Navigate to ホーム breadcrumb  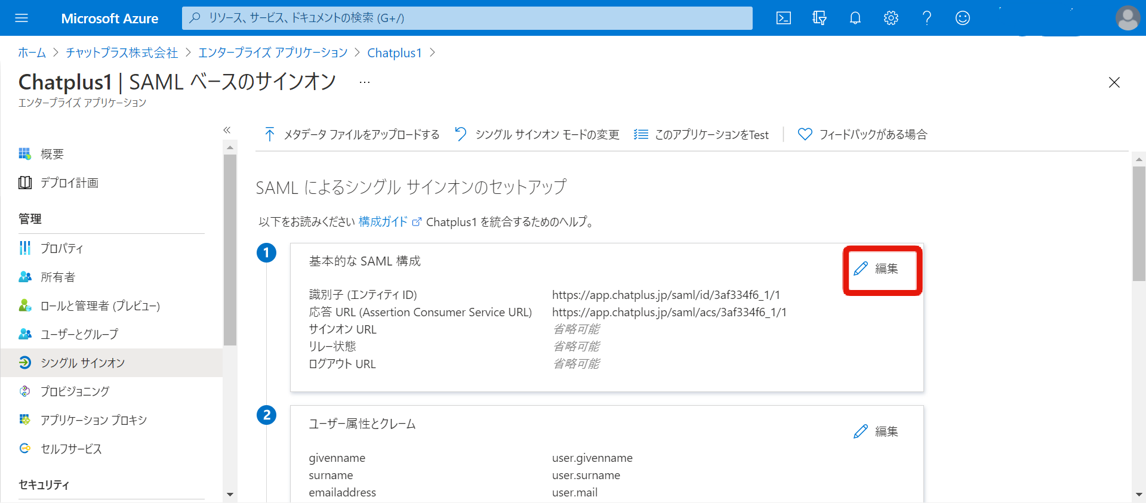tap(32, 53)
